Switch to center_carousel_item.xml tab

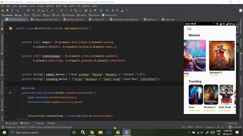(46, 19)
